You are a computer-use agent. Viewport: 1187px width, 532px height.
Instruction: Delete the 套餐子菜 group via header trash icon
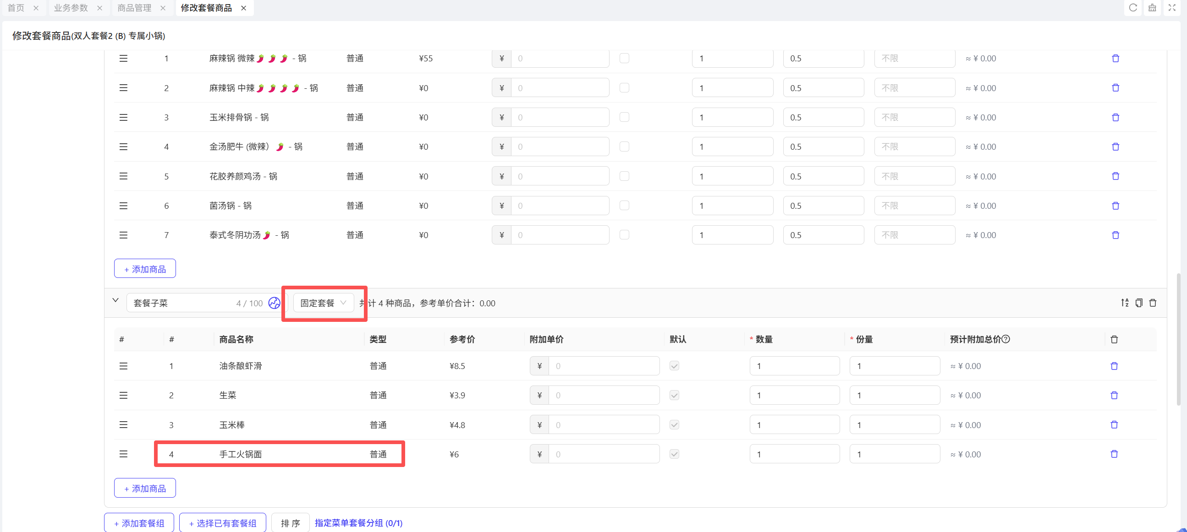click(x=1153, y=303)
